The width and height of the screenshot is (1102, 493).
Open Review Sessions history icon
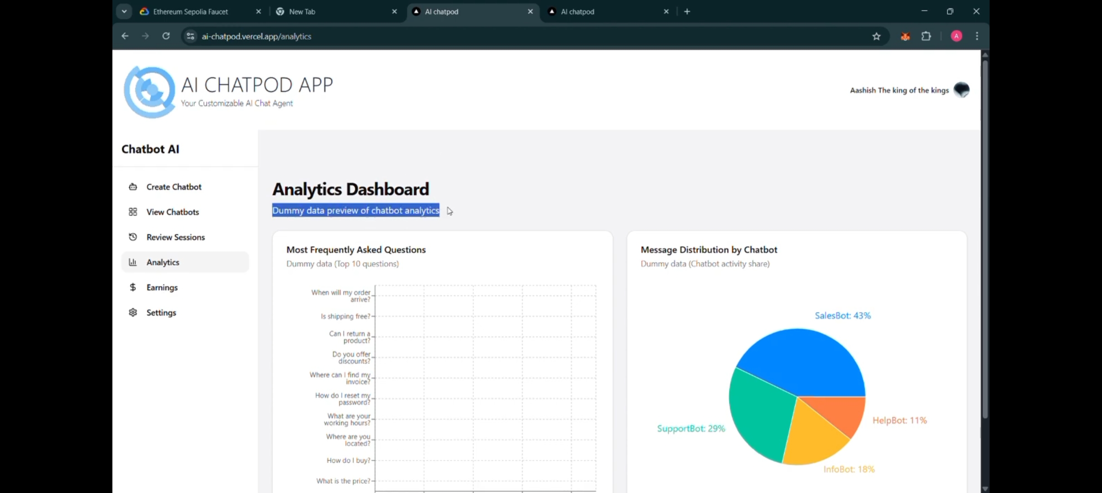click(x=133, y=237)
